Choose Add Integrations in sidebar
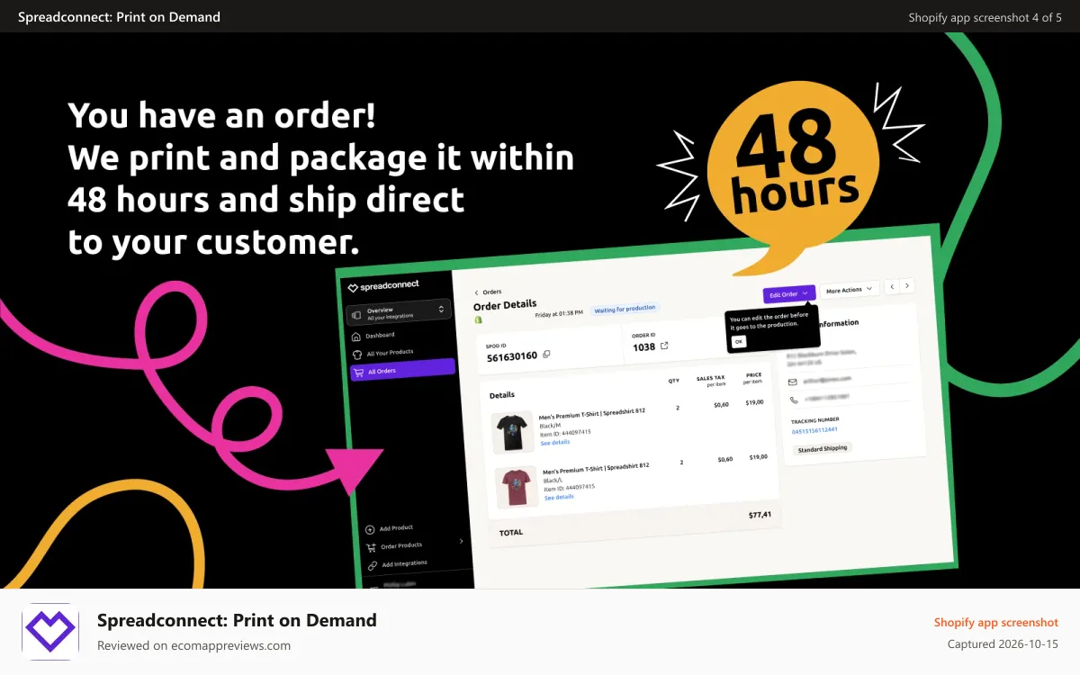 (x=405, y=563)
